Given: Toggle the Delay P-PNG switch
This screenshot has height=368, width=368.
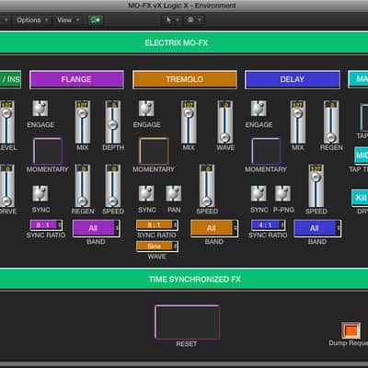Looking at the screenshot, I should coord(282,193).
